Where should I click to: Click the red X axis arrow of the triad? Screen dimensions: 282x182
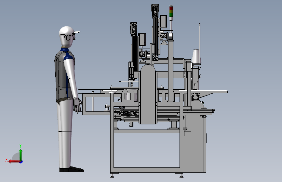(x=14, y=162)
